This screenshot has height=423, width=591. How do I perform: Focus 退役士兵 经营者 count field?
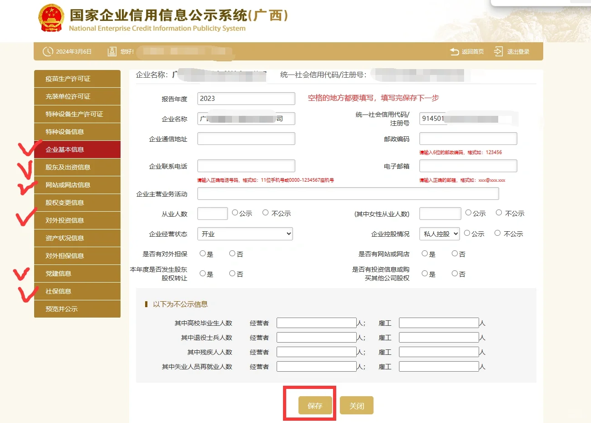317,338
